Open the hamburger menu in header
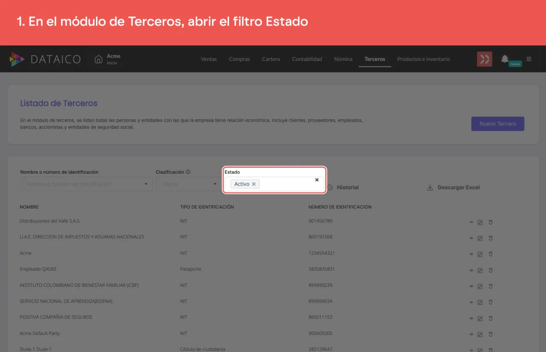546x352 pixels. pyautogui.click(x=529, y=59)
